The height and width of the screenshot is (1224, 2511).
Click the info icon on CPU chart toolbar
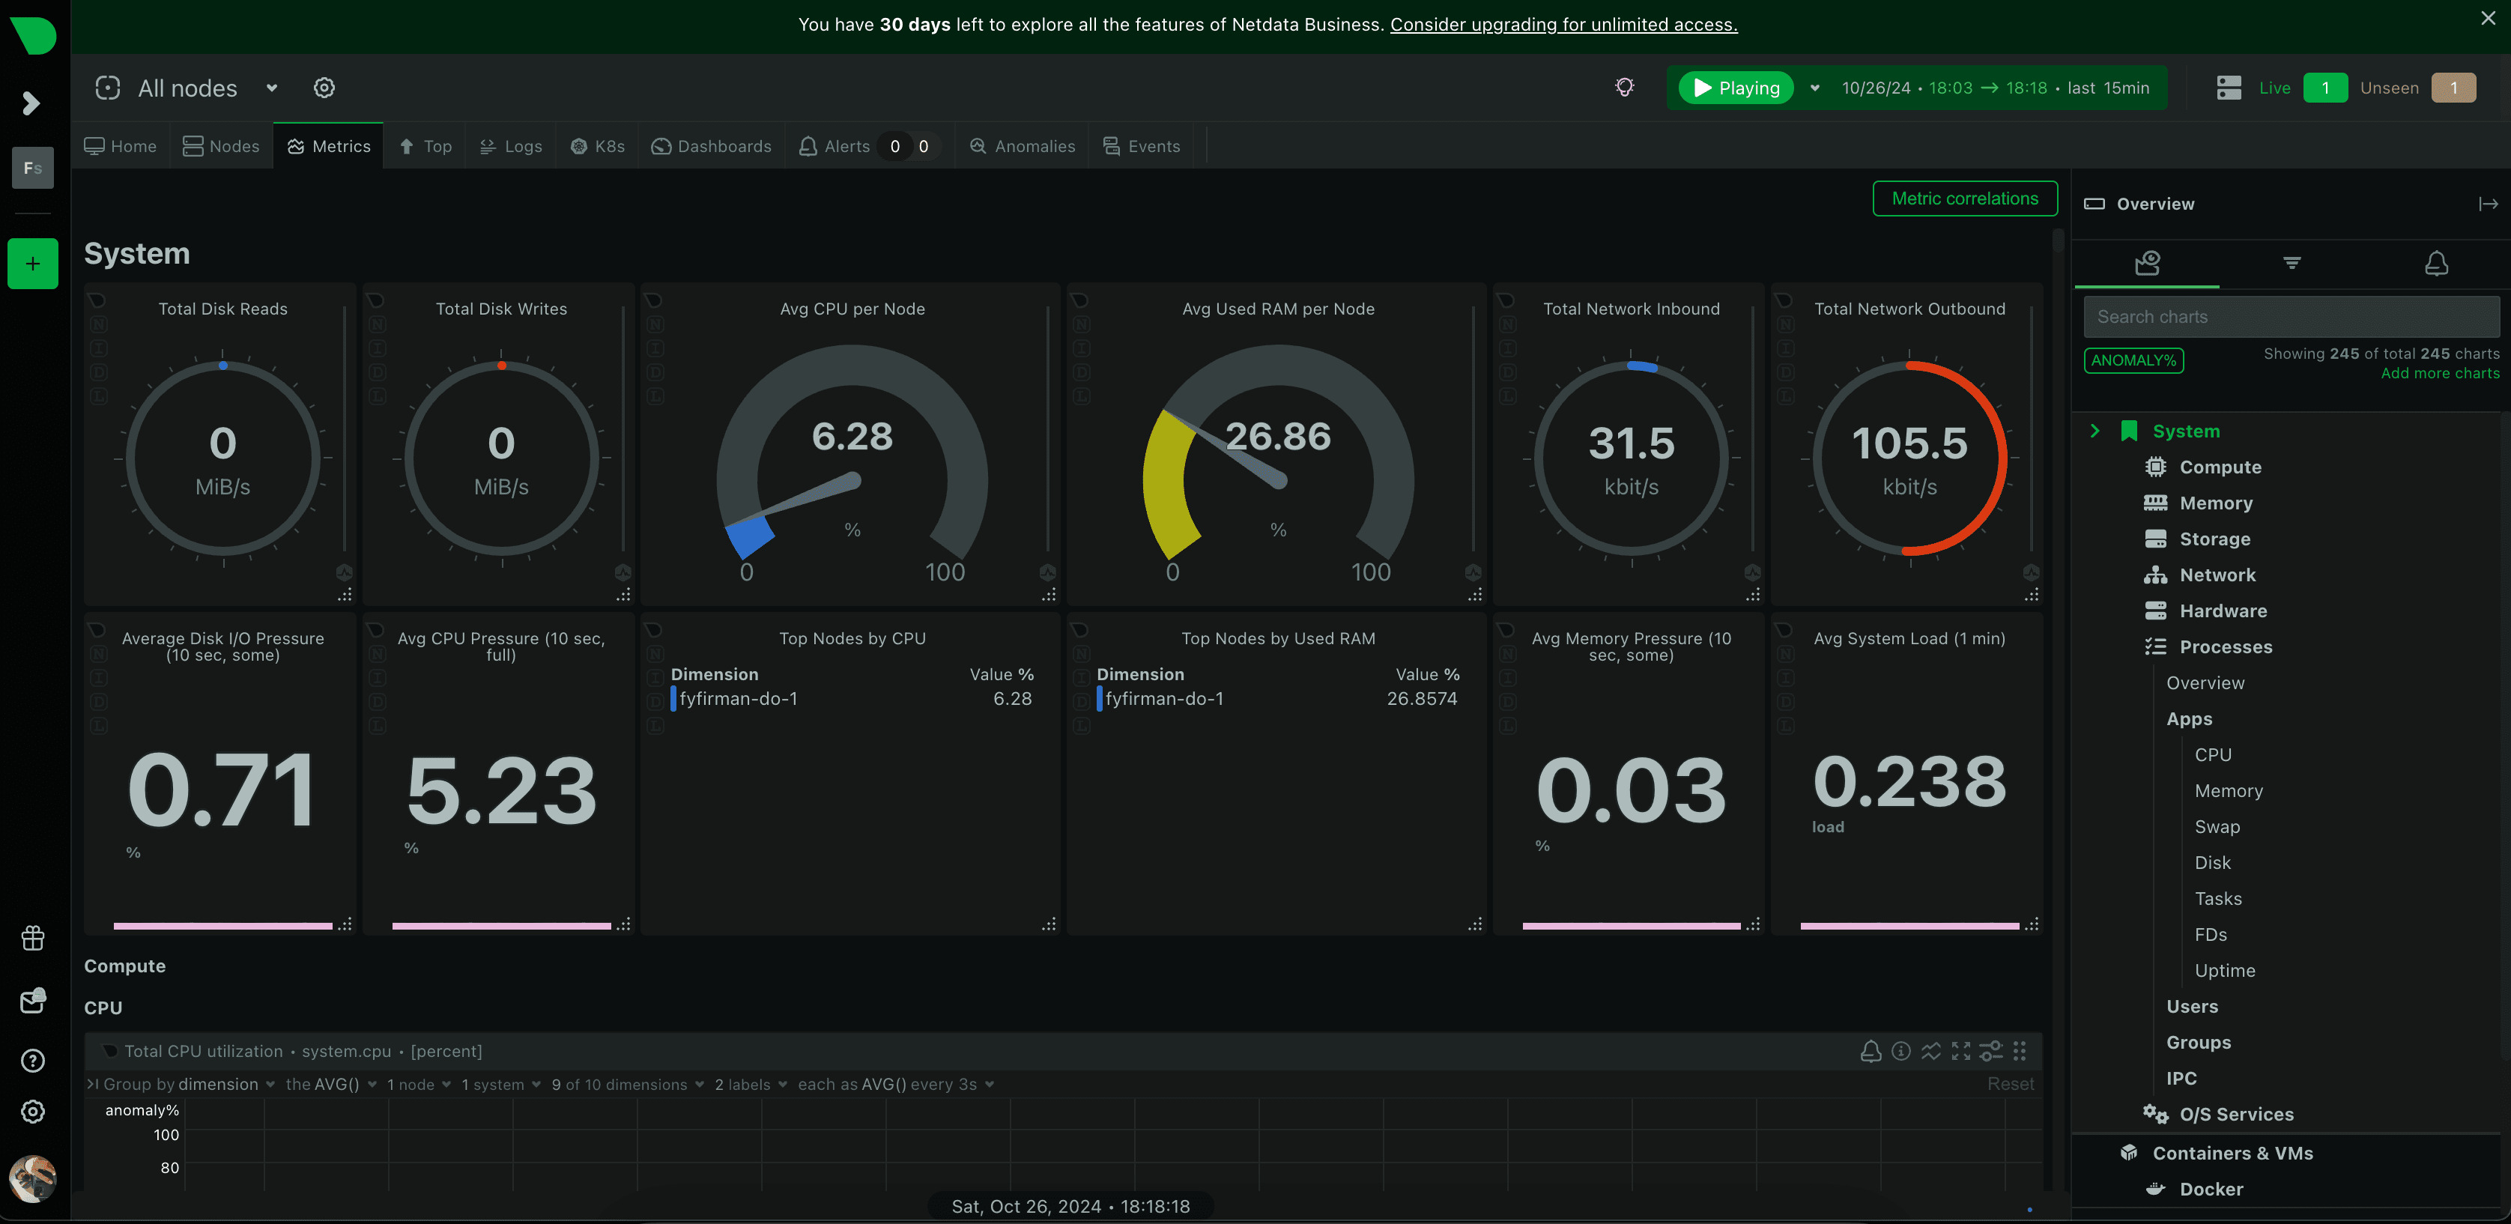tap(1900, 1050)
